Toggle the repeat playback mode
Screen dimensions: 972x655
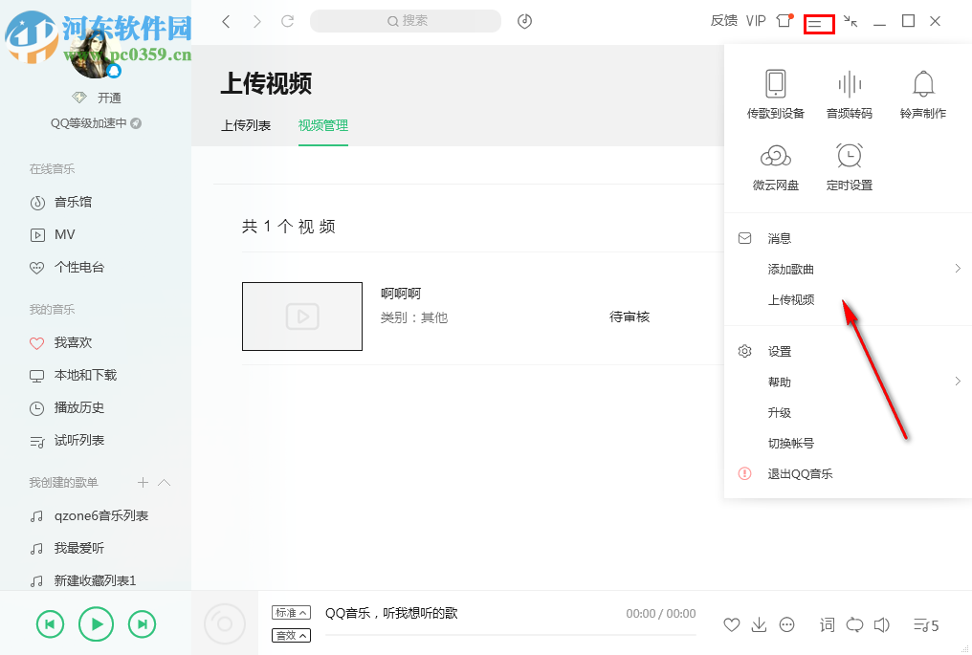(854, 625)
